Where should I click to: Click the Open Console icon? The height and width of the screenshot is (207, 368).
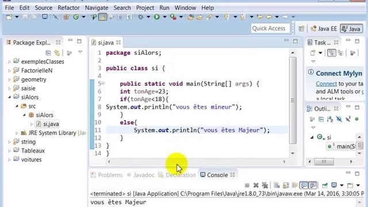(x=350, y=185)
